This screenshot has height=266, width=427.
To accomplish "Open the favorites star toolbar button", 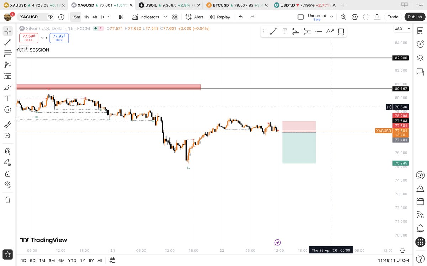I will (x=7, y=254).
